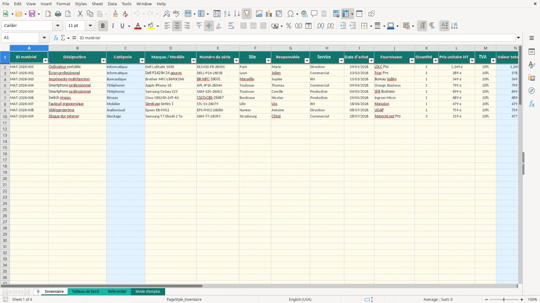Expand the formula bar
The height and width of the screenshot is (303, 540).
tap(518, 38)
